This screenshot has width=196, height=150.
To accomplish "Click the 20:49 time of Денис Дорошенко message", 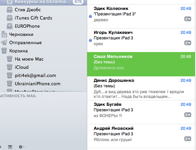I will (x=186, y=80).
